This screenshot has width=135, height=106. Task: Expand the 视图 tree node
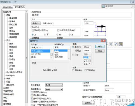pyautogui.click(x=5, y=82)
